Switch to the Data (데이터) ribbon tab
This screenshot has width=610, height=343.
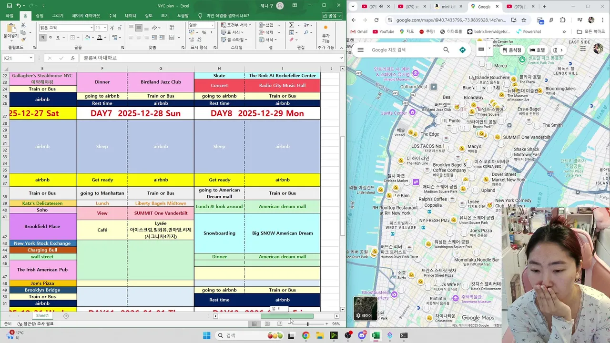[x=130, y=16]
